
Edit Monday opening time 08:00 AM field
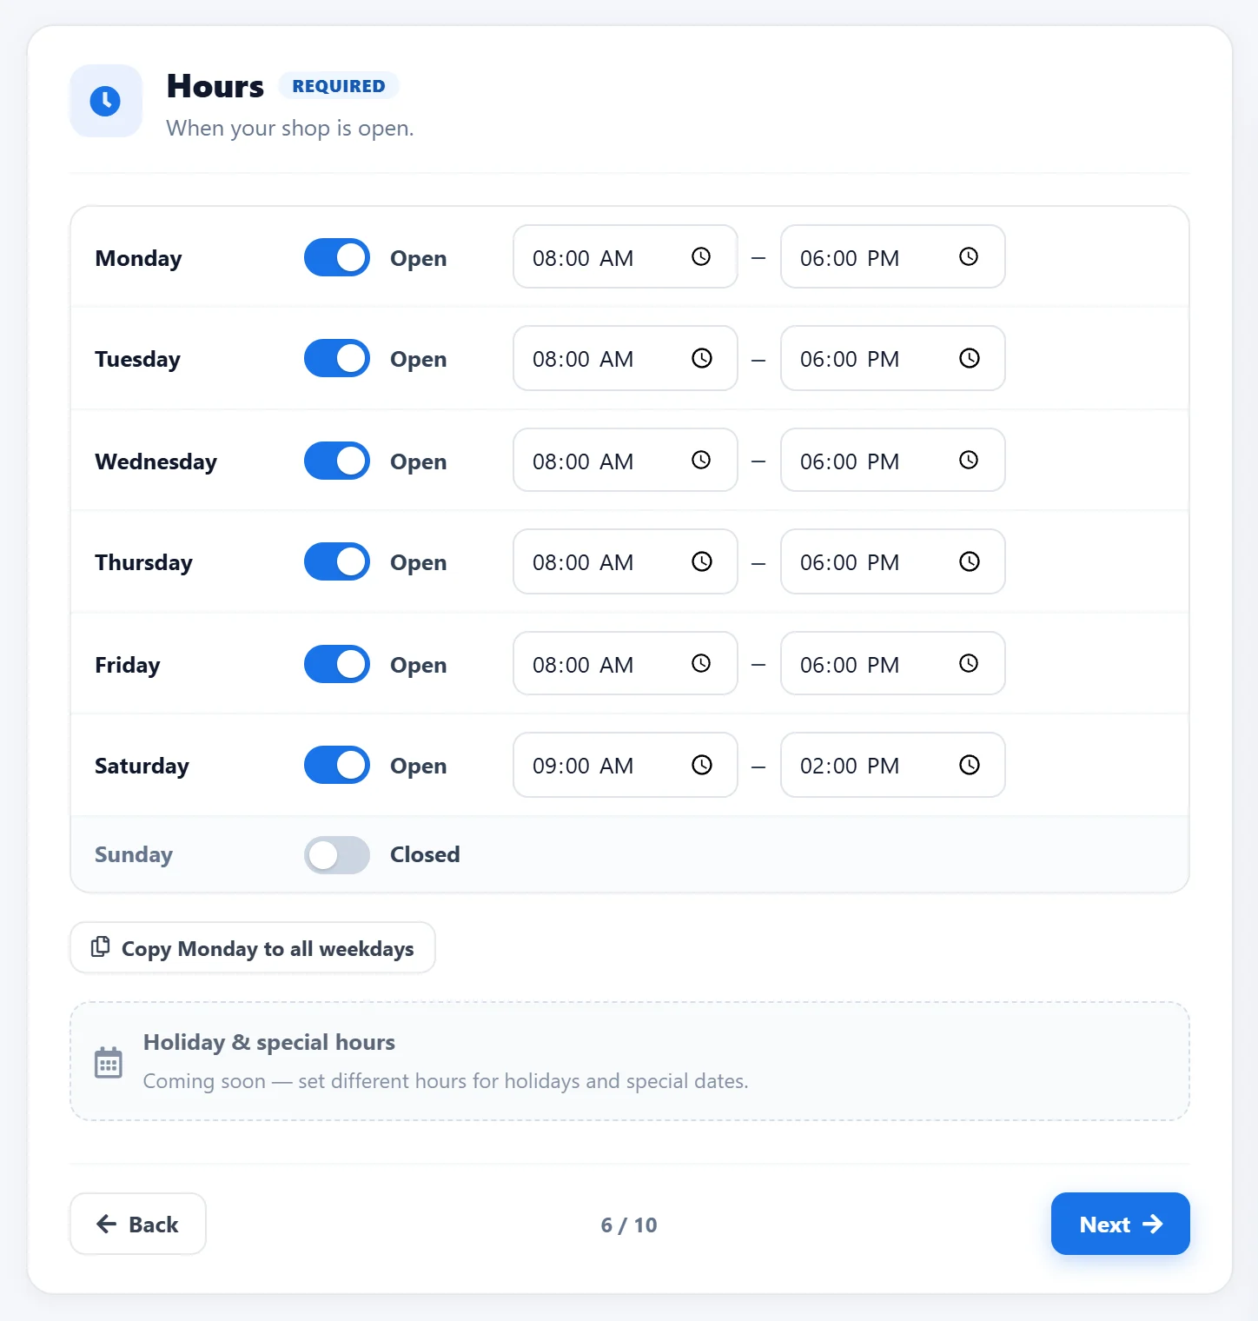tap(626, 256)
